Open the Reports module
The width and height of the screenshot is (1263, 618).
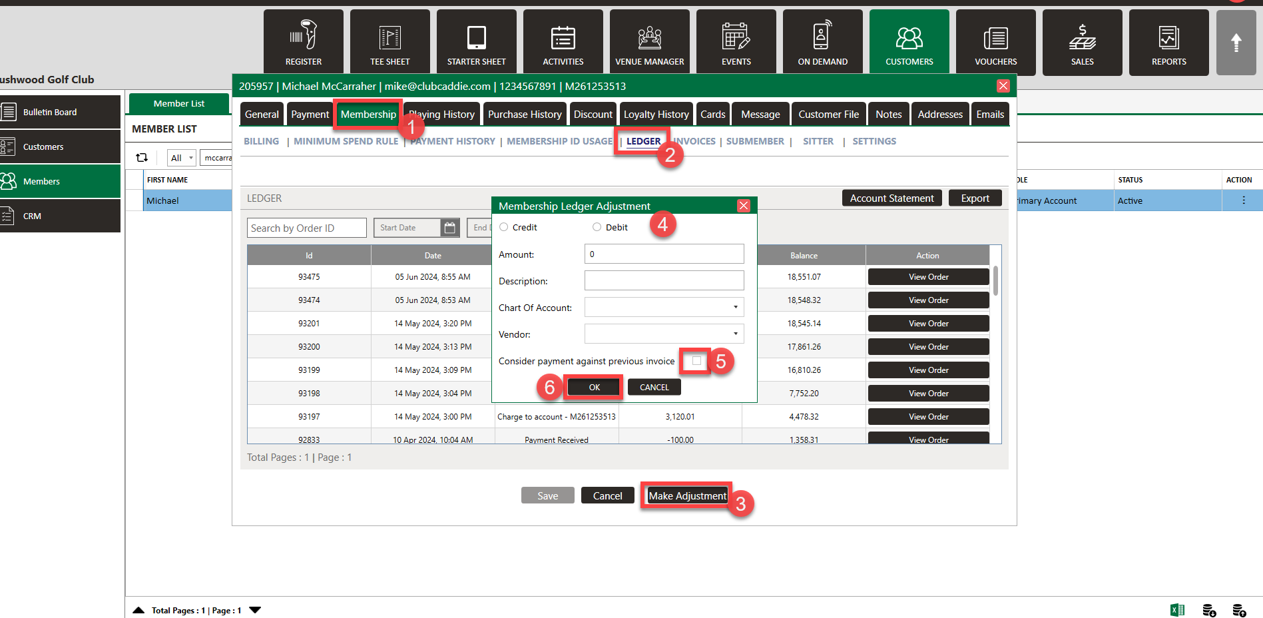point(1169,43)
